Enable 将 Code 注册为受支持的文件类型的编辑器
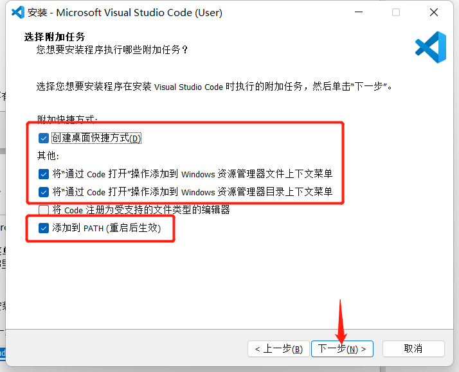This screenshot has height=372, width=459. point(44,210)
